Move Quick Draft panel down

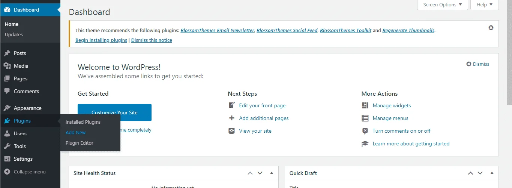[480, 173]
